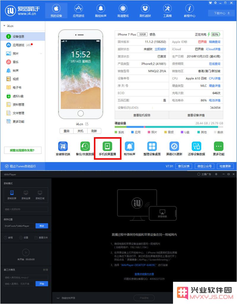Launch 手机投屏直播 shortcut icon
Image resolution: width=237 pixels, height=304 pixels.
[107, 146]
